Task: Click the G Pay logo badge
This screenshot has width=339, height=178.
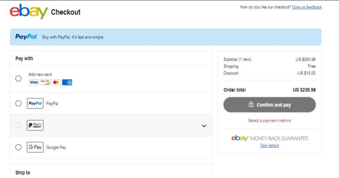Action: point(35,147)
